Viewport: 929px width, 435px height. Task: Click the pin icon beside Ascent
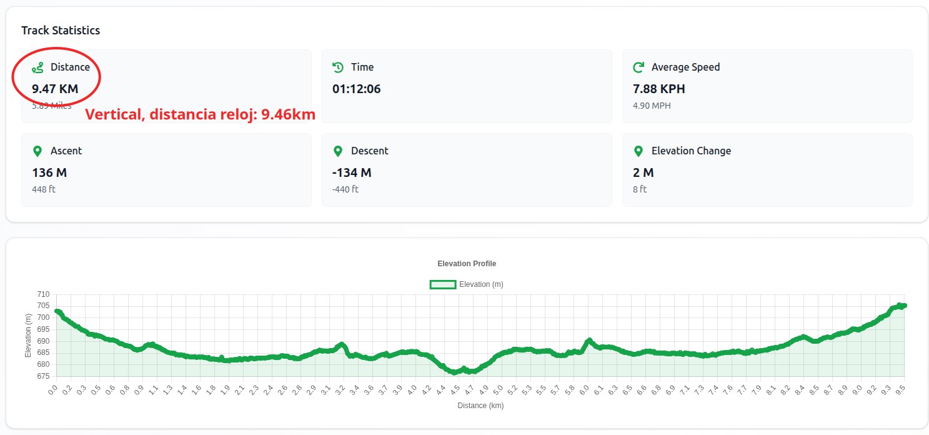[37, 151]
